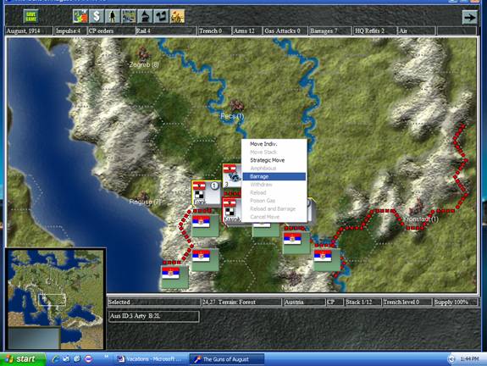Click the Zagreb city icon

pos(143,53)
